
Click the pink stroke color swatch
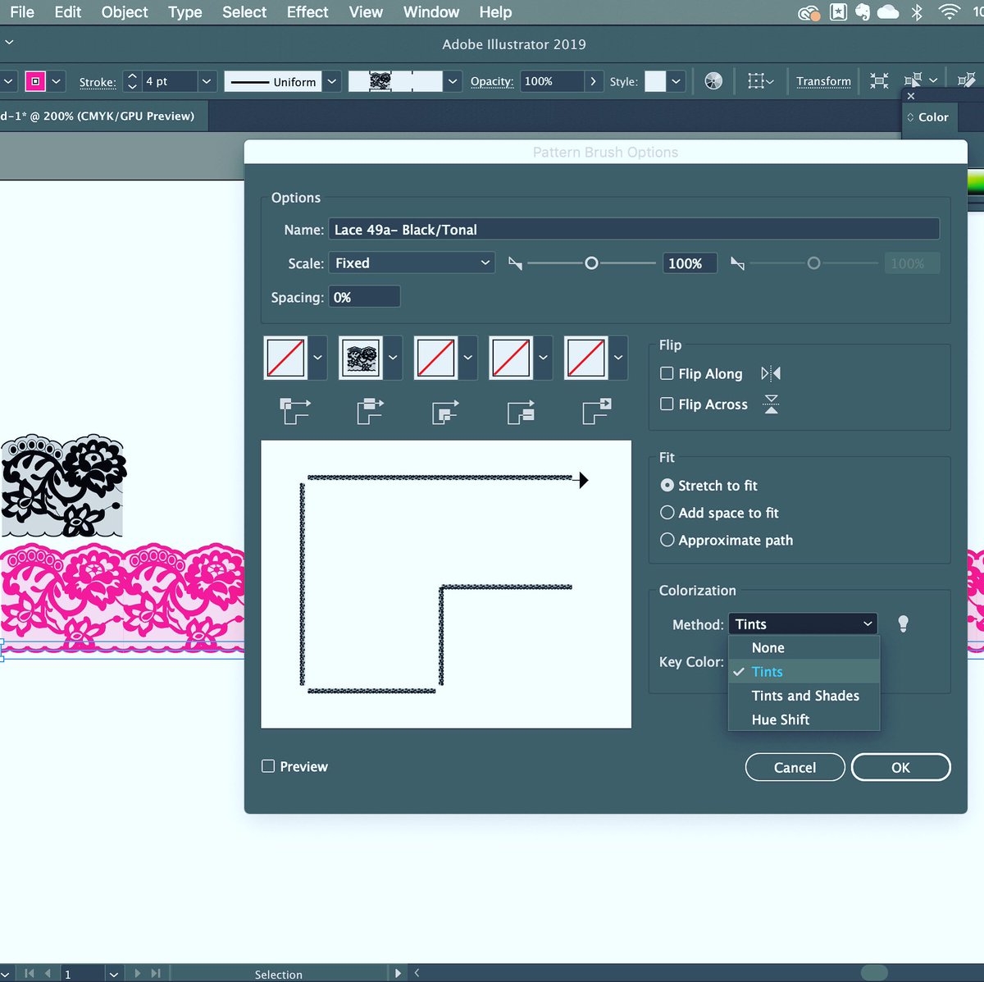pyautogui.click(x=35, y=81)
